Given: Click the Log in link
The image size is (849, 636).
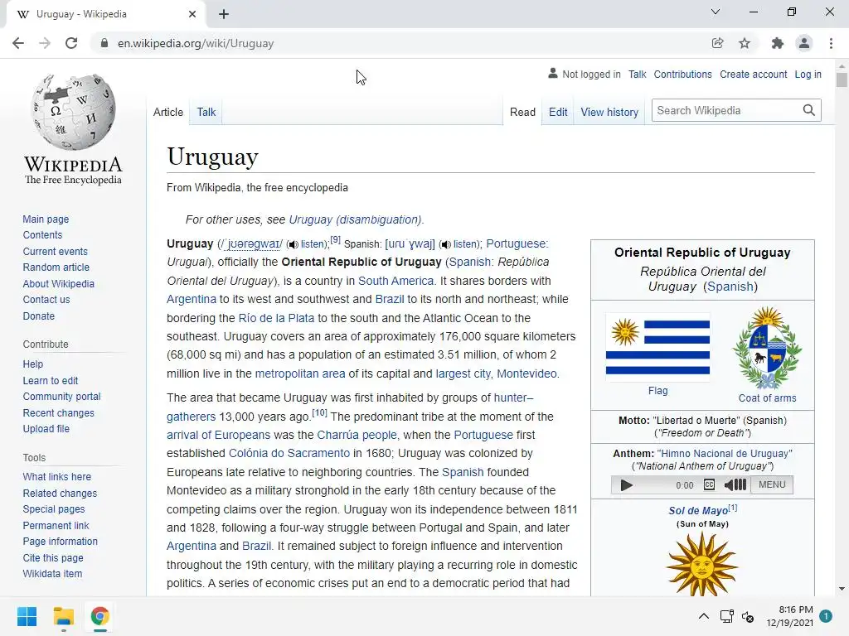Looking at the screenshot, I should 808,74.
